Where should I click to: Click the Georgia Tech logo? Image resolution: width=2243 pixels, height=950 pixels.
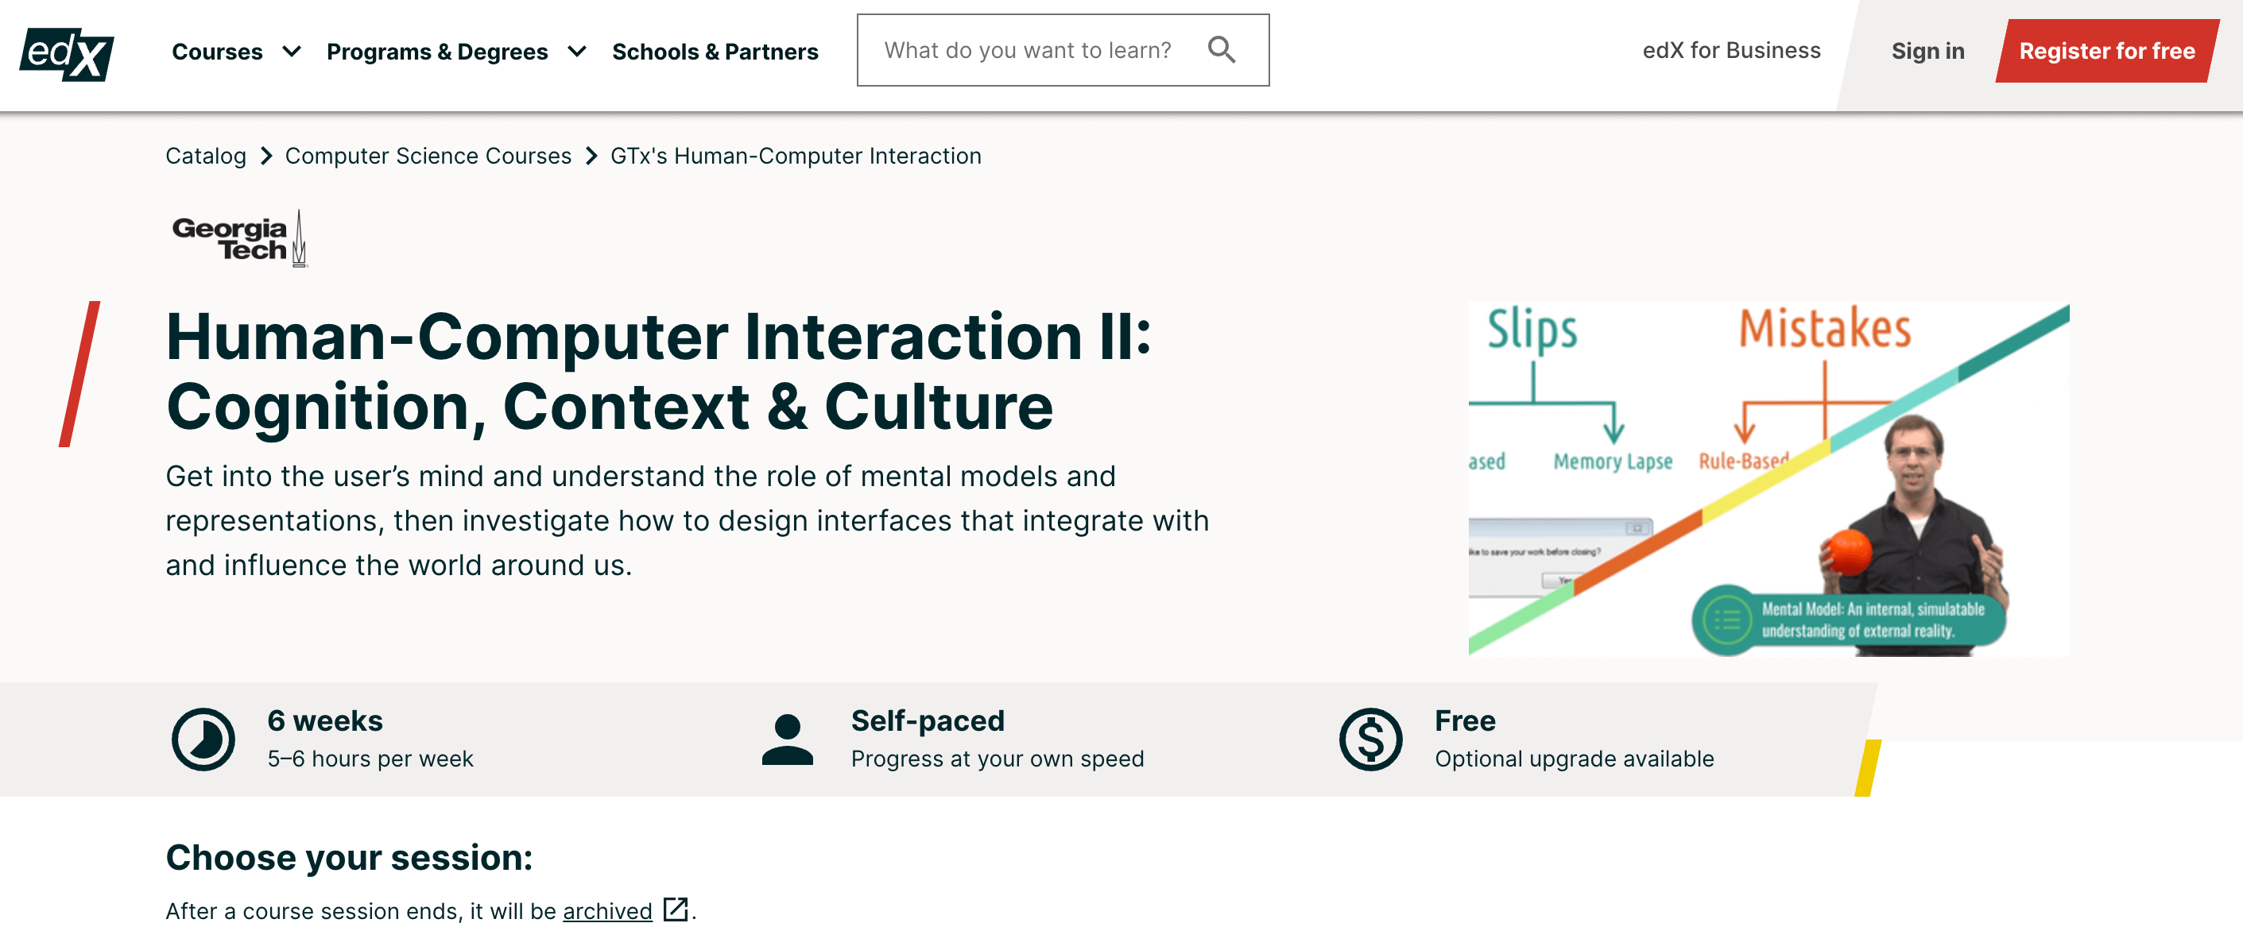click(x=238, y=237)
